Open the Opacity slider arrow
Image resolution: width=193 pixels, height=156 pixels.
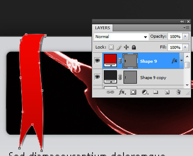(x=185, y=36)
